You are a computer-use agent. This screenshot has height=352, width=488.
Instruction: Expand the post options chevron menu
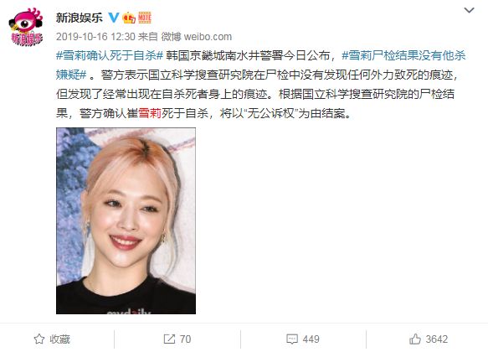point(469,10)
